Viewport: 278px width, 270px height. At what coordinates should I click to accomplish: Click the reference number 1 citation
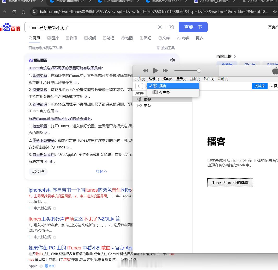coord(75,83)
